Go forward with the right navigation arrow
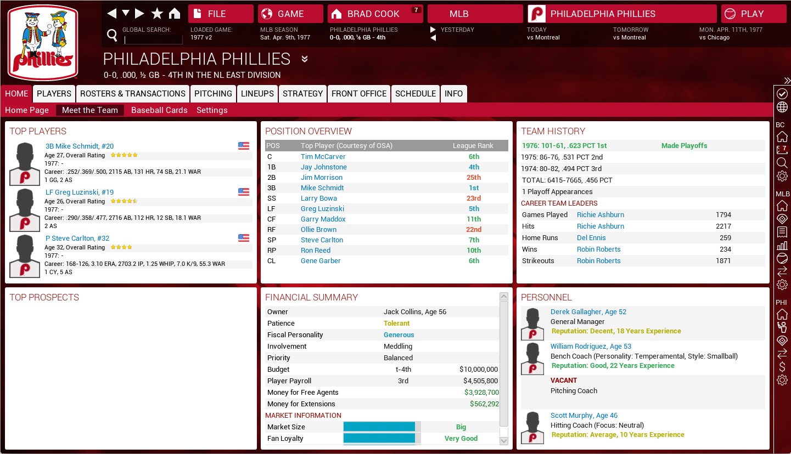 (139, 13)
